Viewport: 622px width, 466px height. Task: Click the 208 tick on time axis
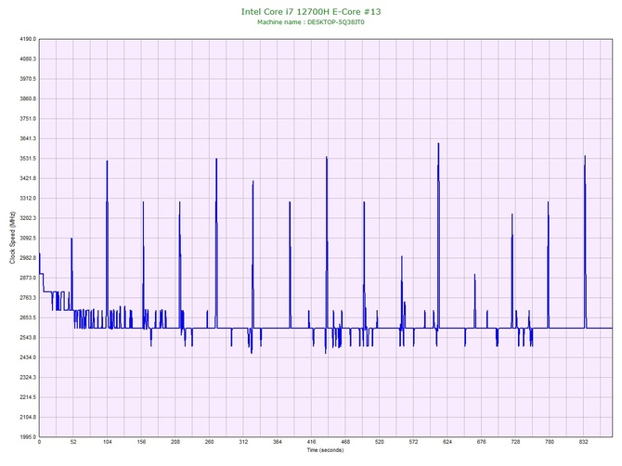[175, 442]
